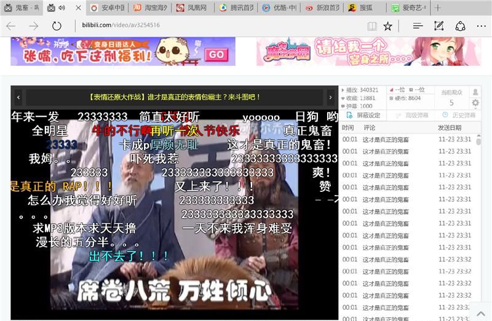492x321 pixels.
Task: Mute tab using the speaker icon
Action: 62,8
